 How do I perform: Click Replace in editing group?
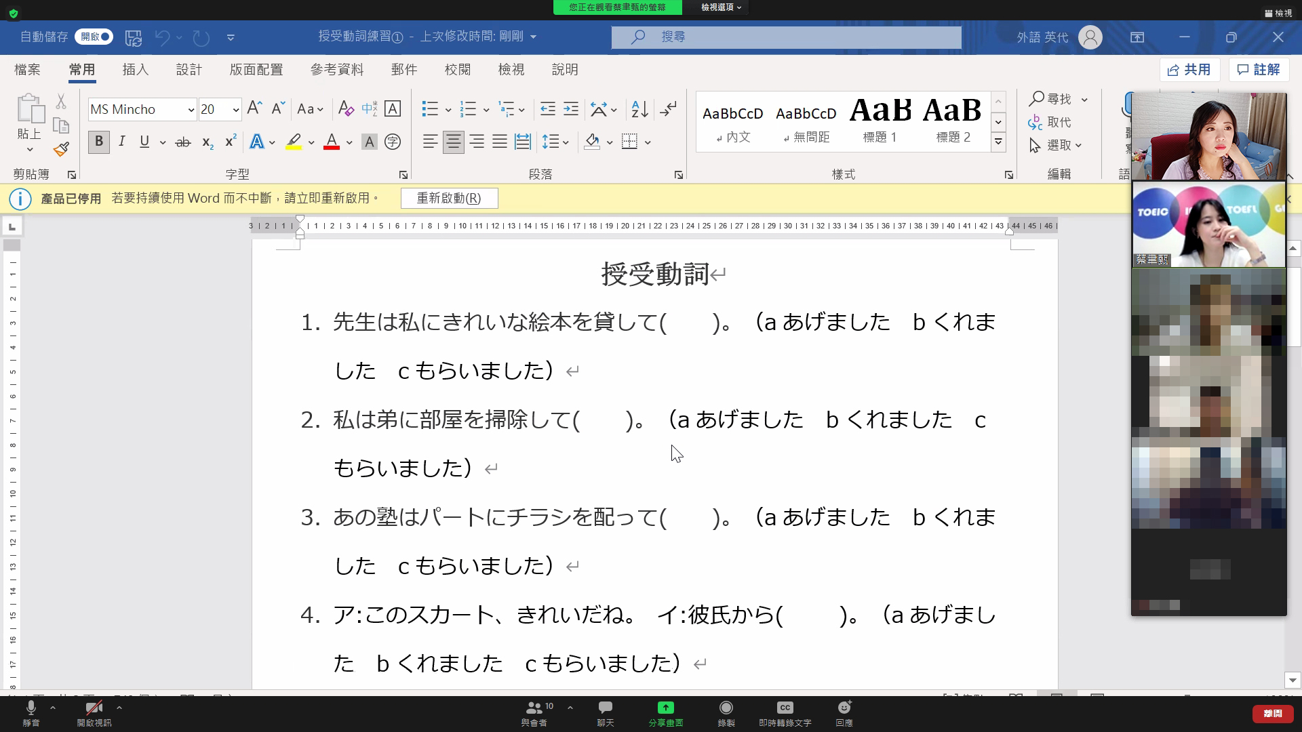1049,122
